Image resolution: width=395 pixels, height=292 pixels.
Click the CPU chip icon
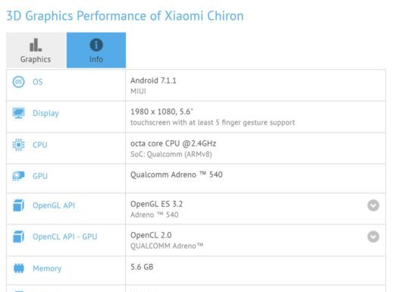point(18,145)
